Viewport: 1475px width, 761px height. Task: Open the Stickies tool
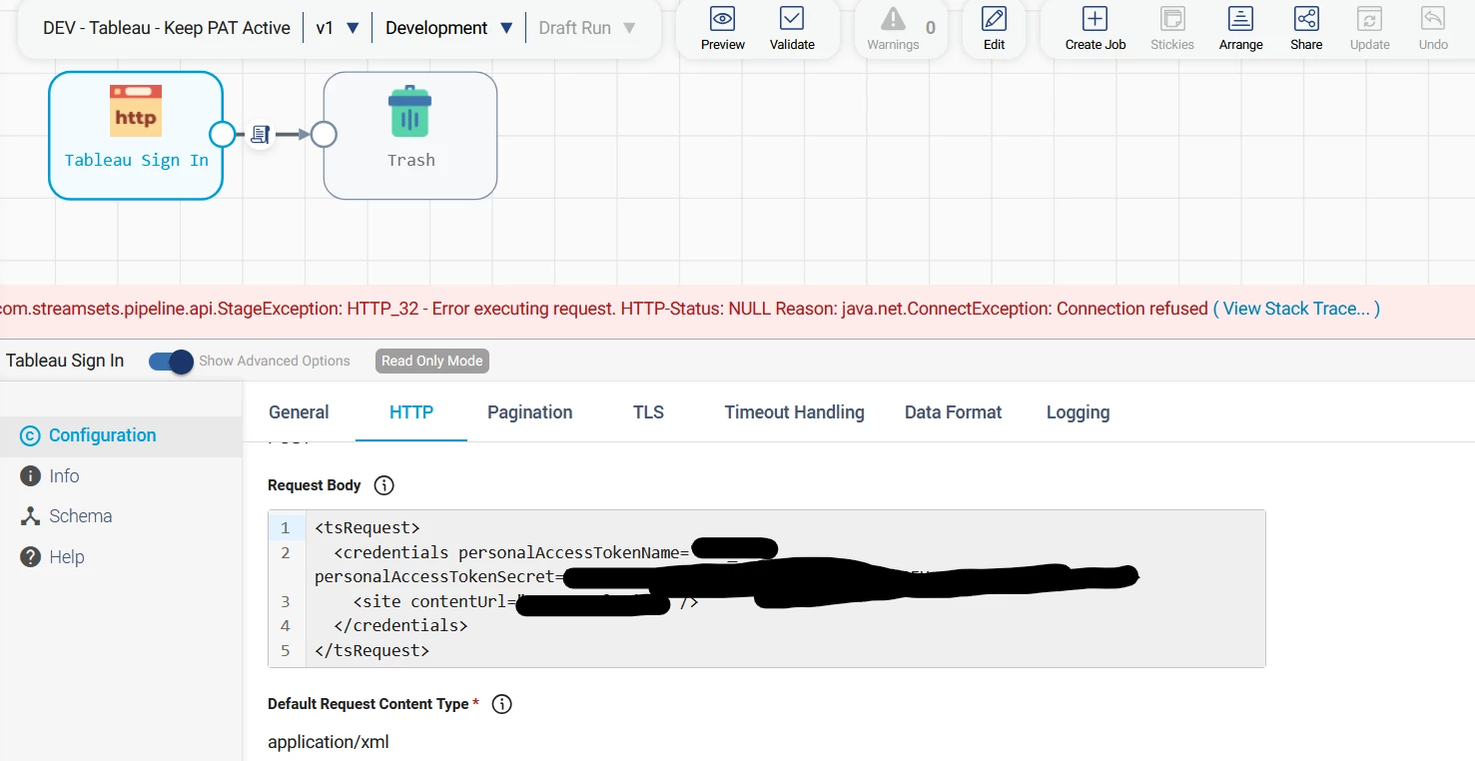pyautogui.click(x=1172, y=28)
